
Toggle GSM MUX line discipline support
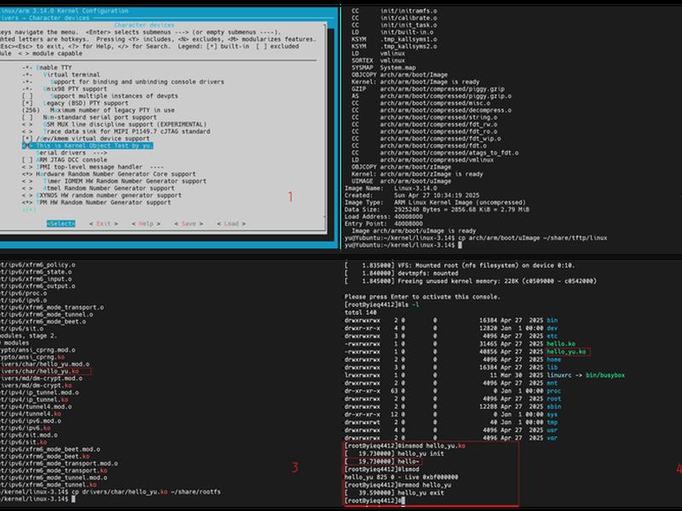pos(114,123)
